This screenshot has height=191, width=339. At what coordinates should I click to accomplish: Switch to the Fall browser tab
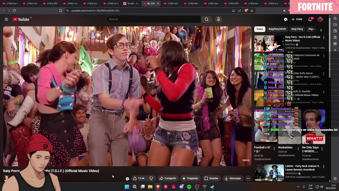pyautogui.click(x=171, y=3)
